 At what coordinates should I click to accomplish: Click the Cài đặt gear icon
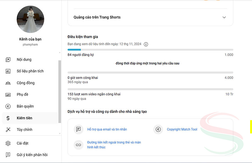tap(8, 143)
